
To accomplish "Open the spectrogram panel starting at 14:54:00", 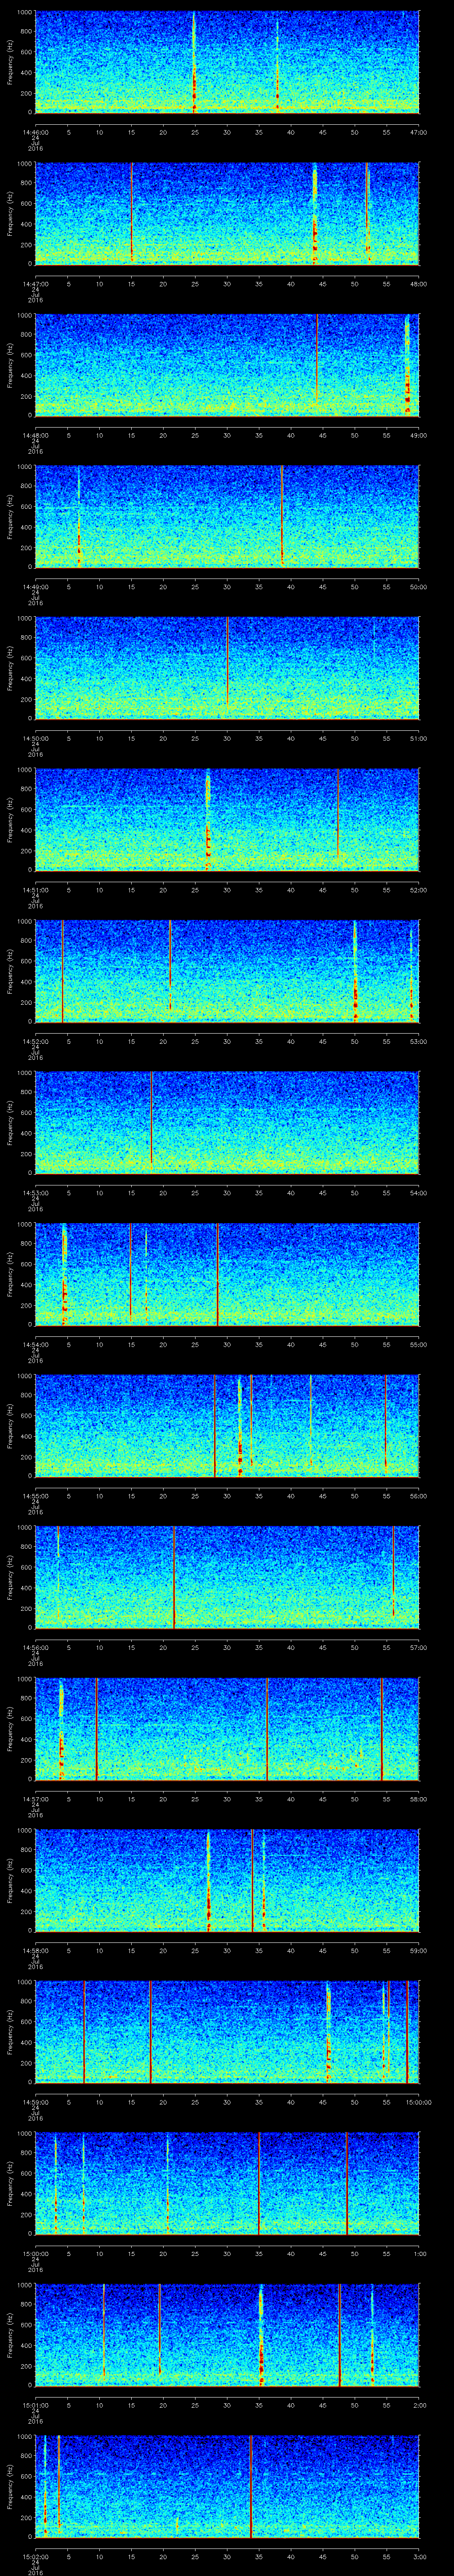I will [227, 1275].
